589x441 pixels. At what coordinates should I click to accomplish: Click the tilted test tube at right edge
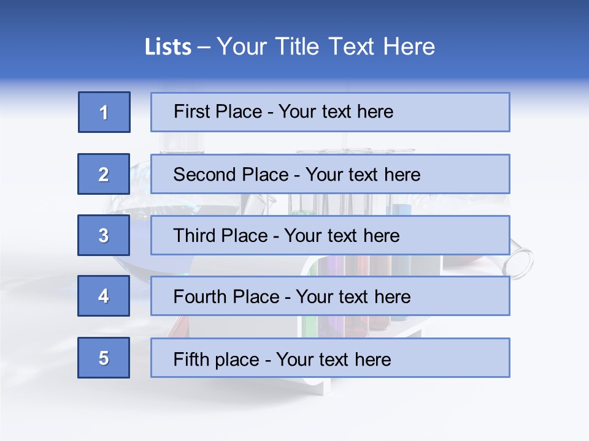pyautogui.click(x=519, y=261)
